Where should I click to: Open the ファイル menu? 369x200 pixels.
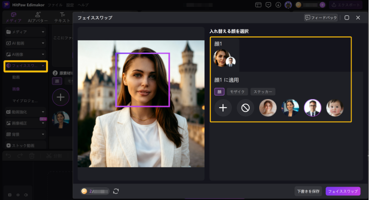click(x=55, y=5)
